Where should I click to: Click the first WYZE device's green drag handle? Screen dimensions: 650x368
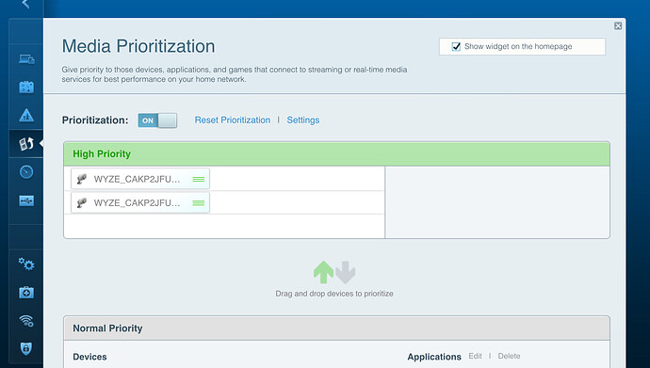[x=199, y=179]
